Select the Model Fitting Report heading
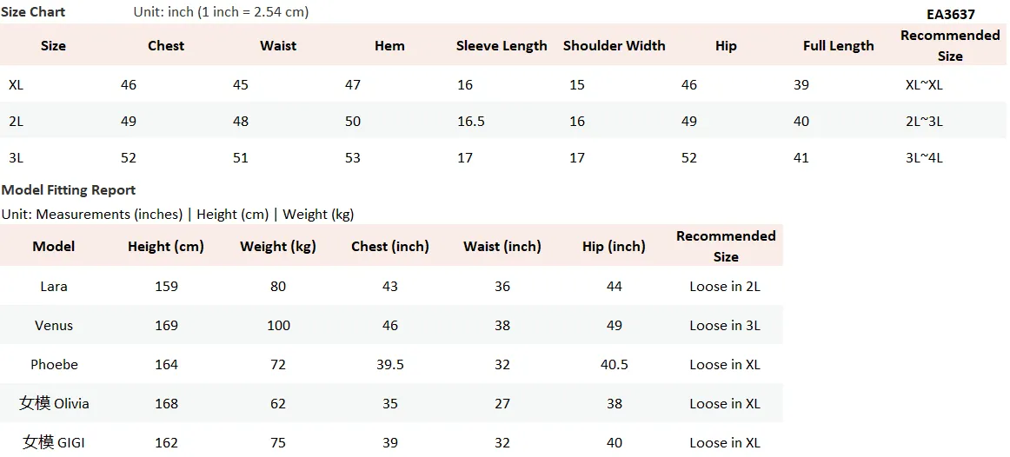The width and height of the screenshot is (1010, 457). point(69,190)
